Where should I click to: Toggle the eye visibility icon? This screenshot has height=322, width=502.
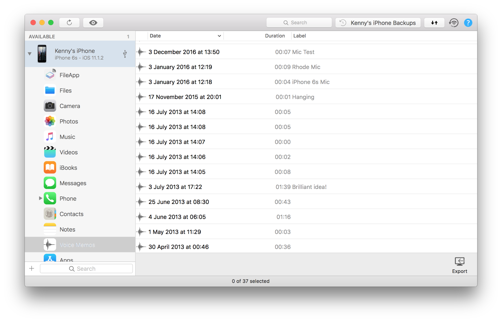pyautogui.click(x=94, y=23)
